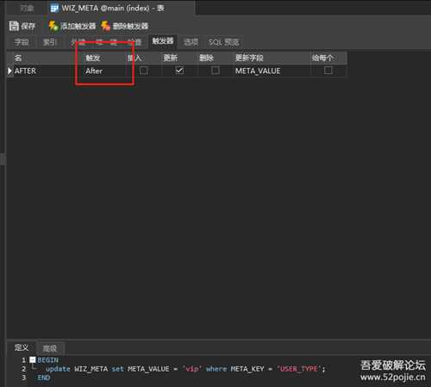Click the Add Trigger (添加触发器) lightning icon
The image size is (431, 387).
(x=53, y=26)
